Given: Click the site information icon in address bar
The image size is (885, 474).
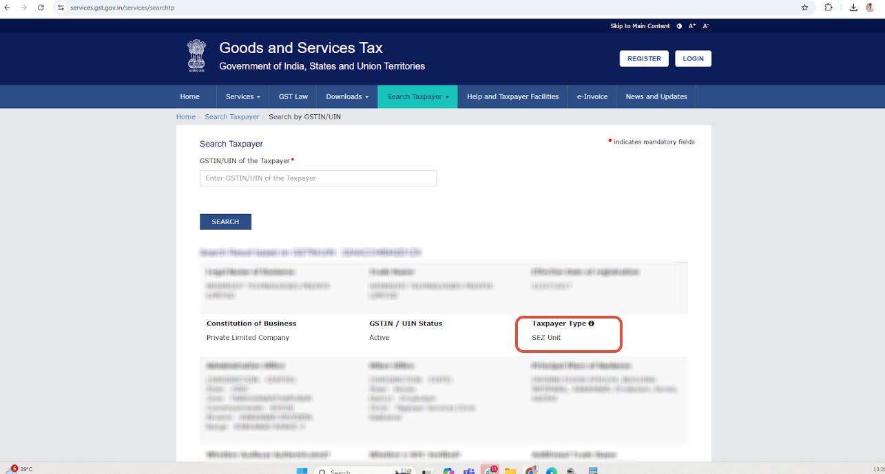Looking at the screenshot, I should coord(61,8).
